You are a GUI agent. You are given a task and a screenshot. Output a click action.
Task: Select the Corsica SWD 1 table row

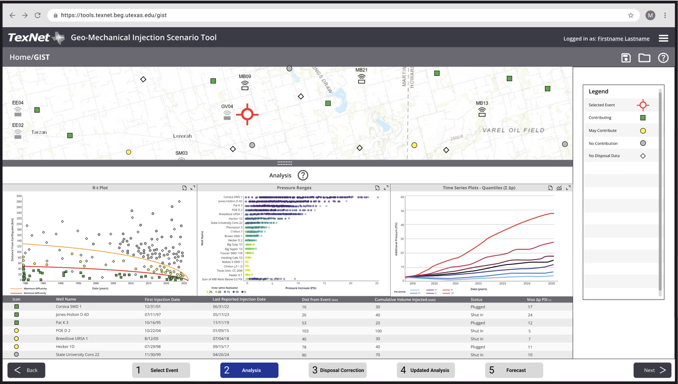point(69,307)
